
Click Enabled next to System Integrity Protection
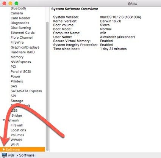pyautogui.click(x=106, y=45)
